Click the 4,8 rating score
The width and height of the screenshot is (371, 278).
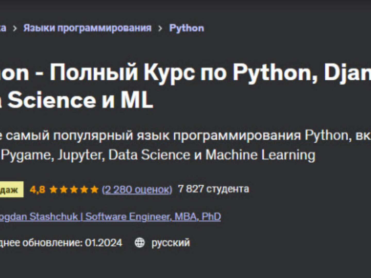(37, 190)
